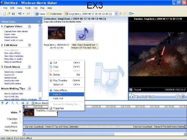This screenshot has height=140, width=187.
Task: Choose Delete from the context menu
Action: click(x=66, y=75)
